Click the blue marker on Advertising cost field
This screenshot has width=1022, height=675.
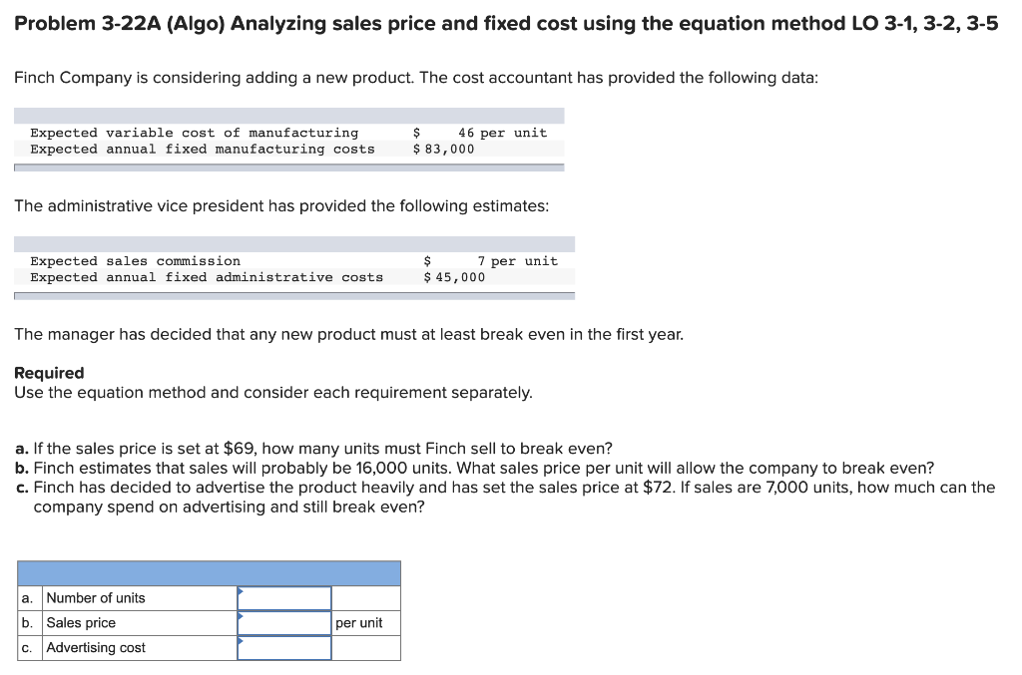point(239,641)
